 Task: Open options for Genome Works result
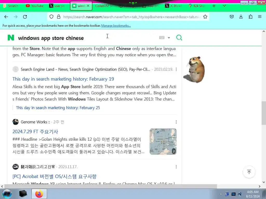pyautogui.click(x=176, y=122)
